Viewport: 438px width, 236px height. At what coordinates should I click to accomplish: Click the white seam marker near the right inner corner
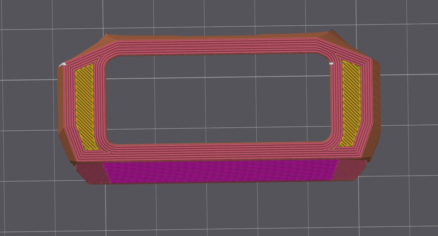tap(332, 64)
